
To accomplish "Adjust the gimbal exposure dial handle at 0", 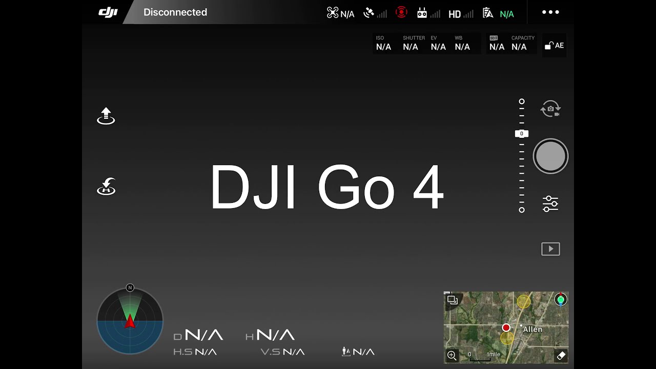I will (x=522, y=134).
